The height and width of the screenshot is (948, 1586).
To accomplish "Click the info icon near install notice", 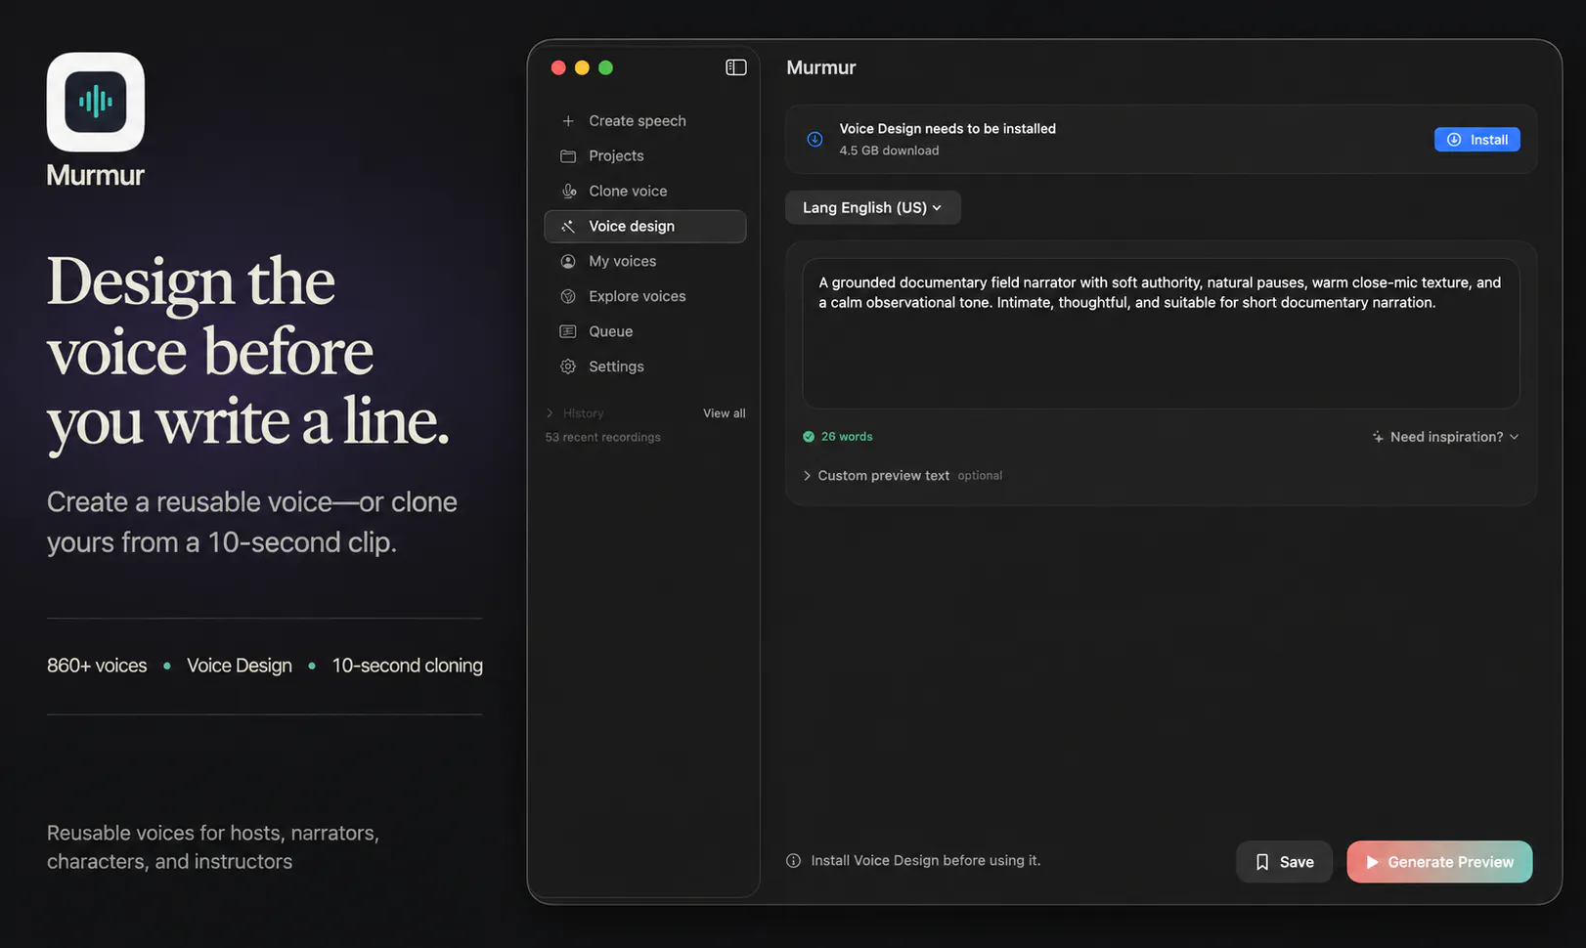I will [793, 861].
